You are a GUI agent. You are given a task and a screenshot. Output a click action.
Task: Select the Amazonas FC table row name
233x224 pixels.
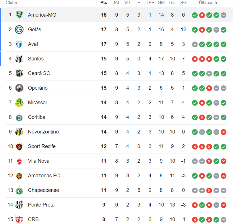click(x=44, y=176)
